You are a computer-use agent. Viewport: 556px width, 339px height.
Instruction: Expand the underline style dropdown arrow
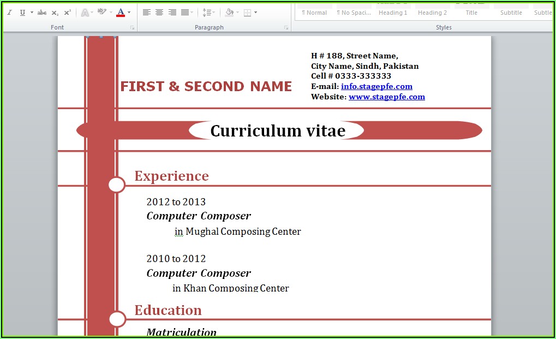[32, 13]
